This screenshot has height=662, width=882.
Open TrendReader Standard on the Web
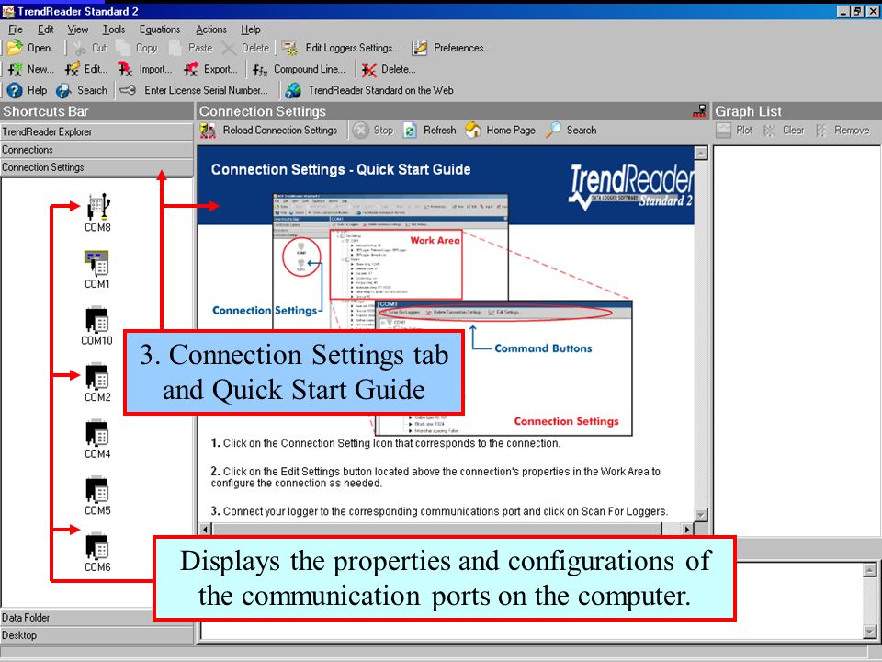pyautogui.click(x=369, y=90)
